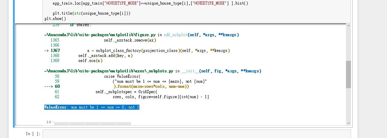
Task: Click the output scrollbar down arrow
Action: 348,123
